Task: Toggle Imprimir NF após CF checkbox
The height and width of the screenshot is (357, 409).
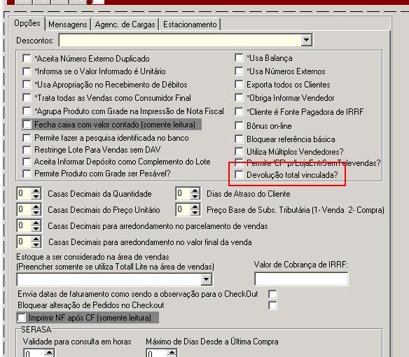Action: [22, 318]
